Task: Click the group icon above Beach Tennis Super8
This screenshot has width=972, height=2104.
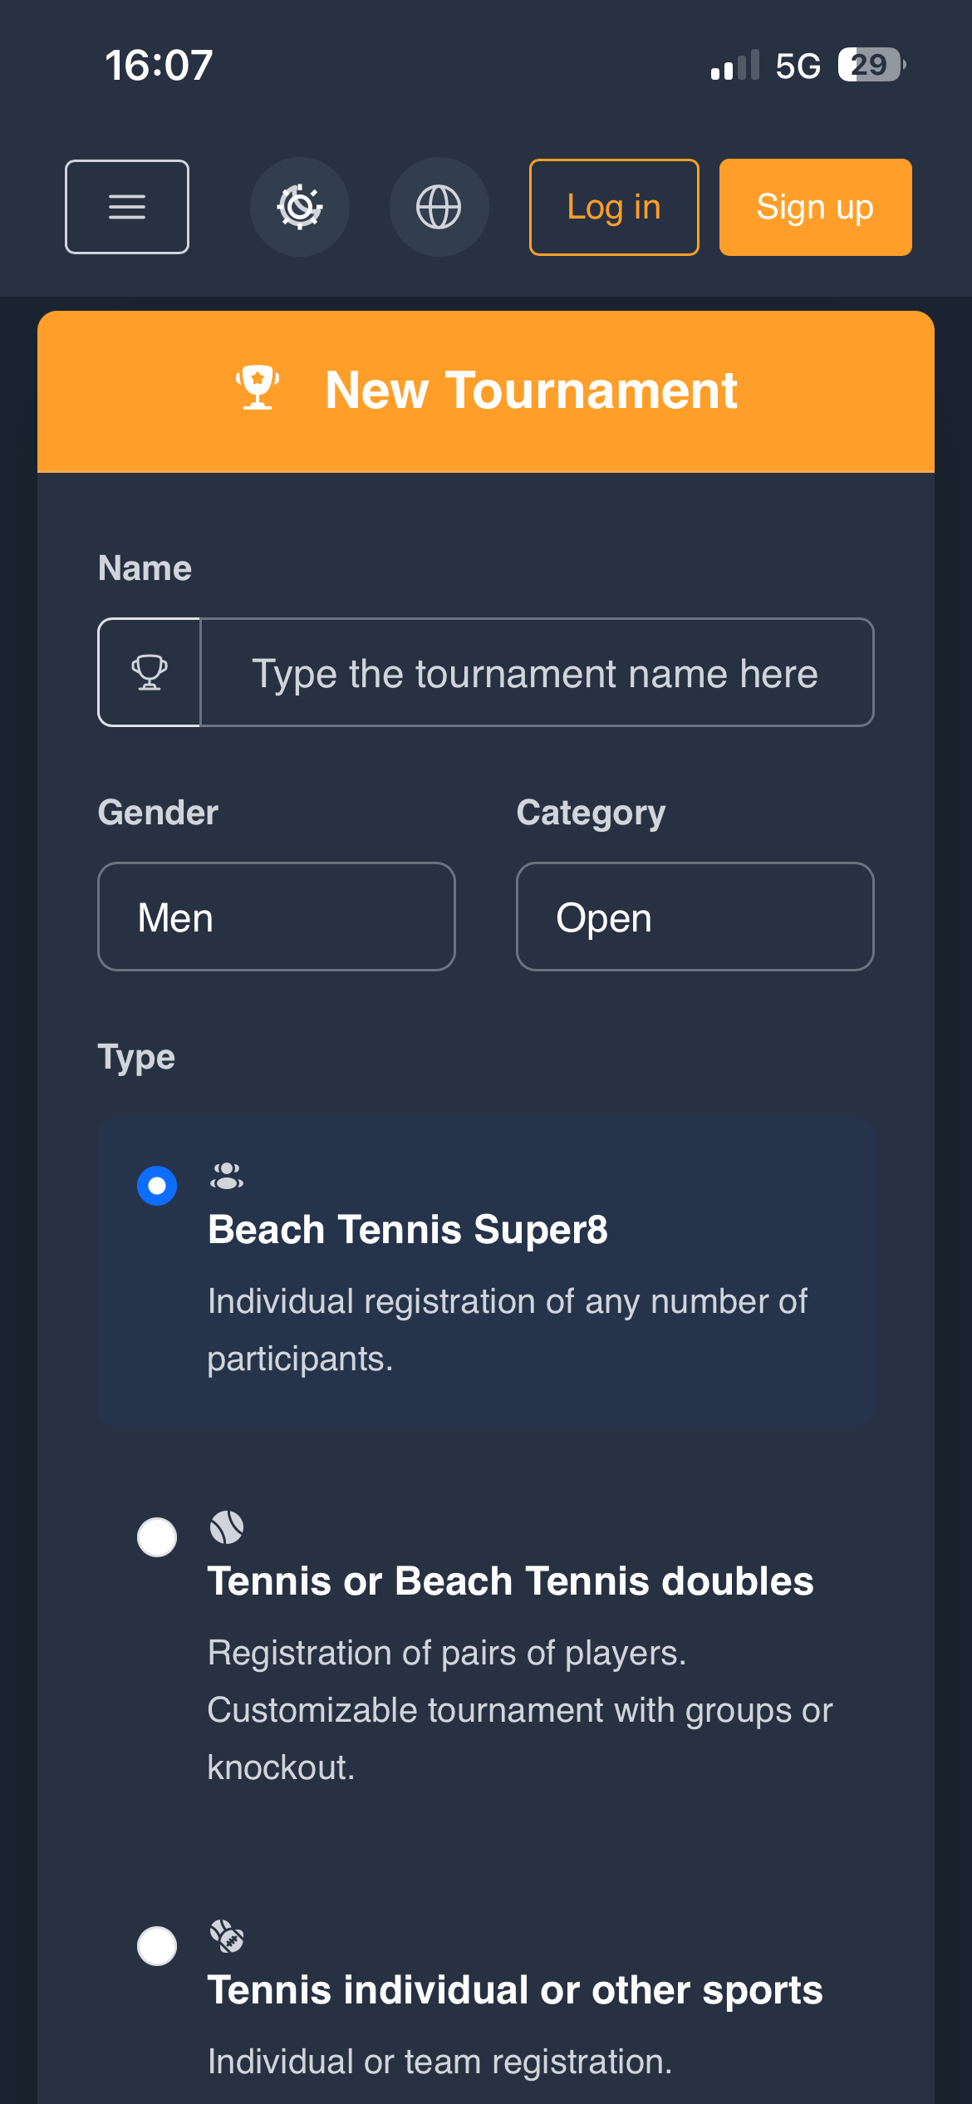Action: 227,1177
